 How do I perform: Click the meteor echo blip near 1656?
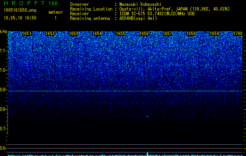click(x=147, y=116)
